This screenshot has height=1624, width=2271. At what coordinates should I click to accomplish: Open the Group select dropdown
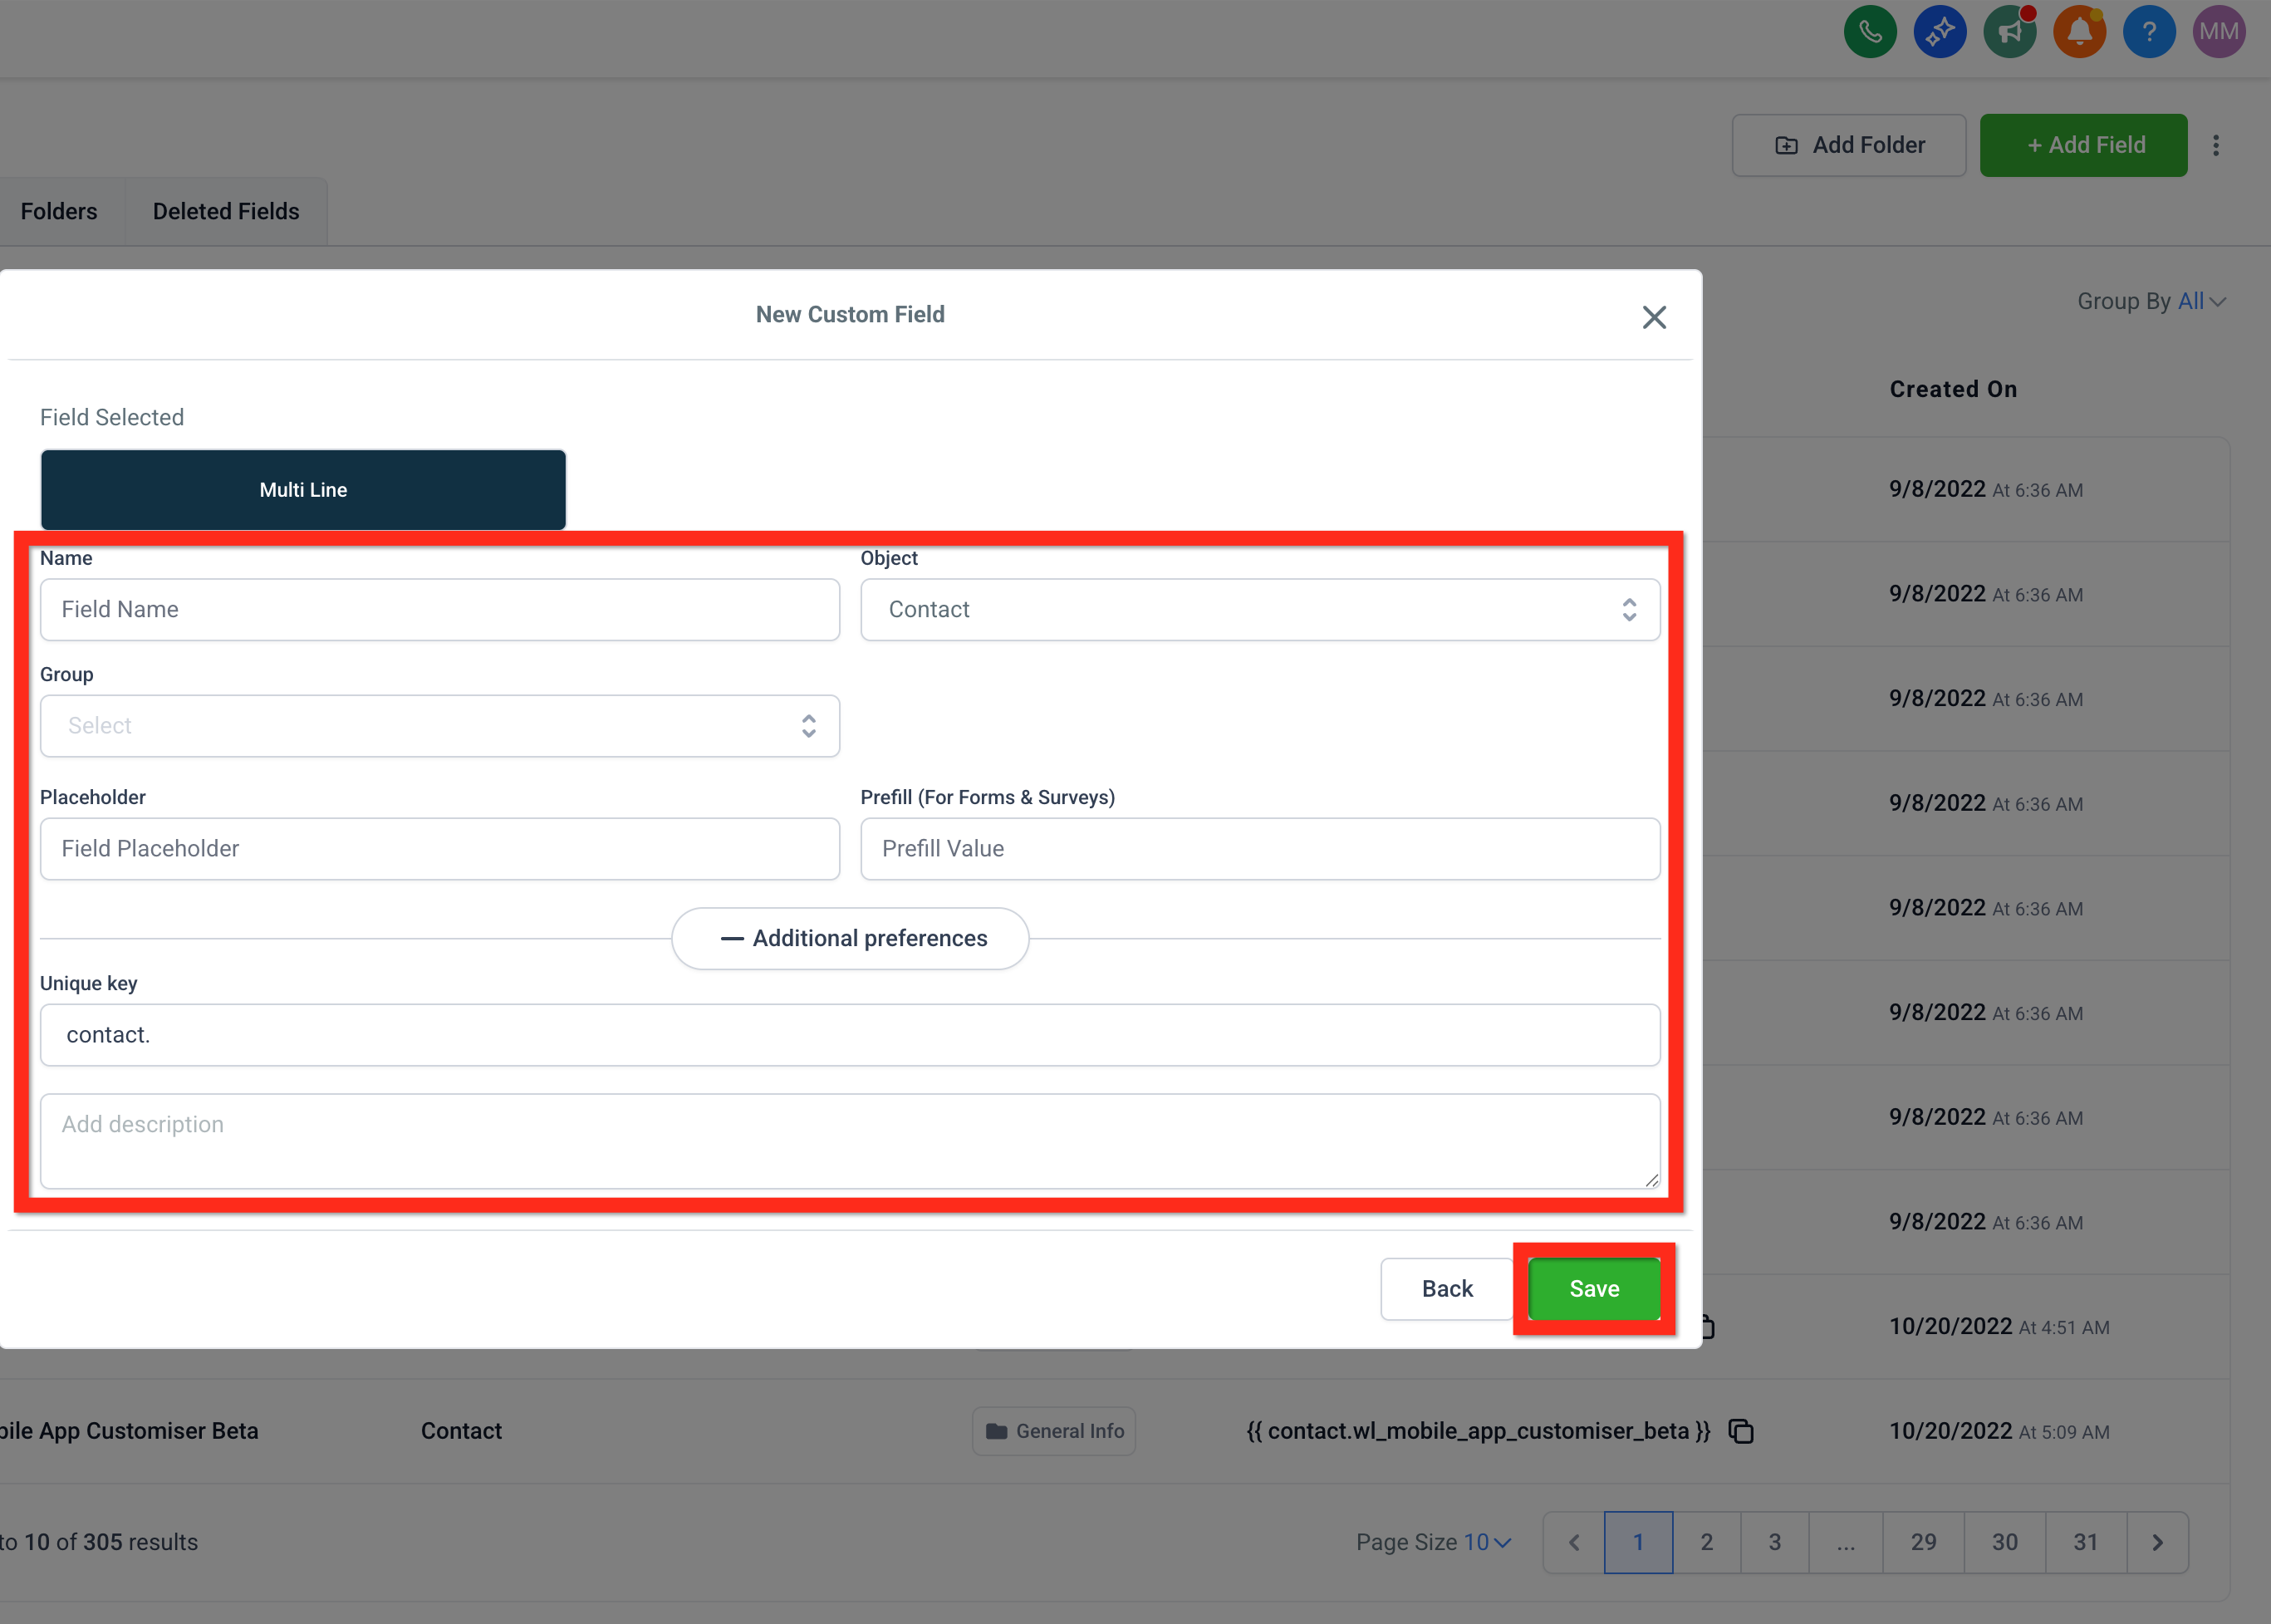point(440,726)
